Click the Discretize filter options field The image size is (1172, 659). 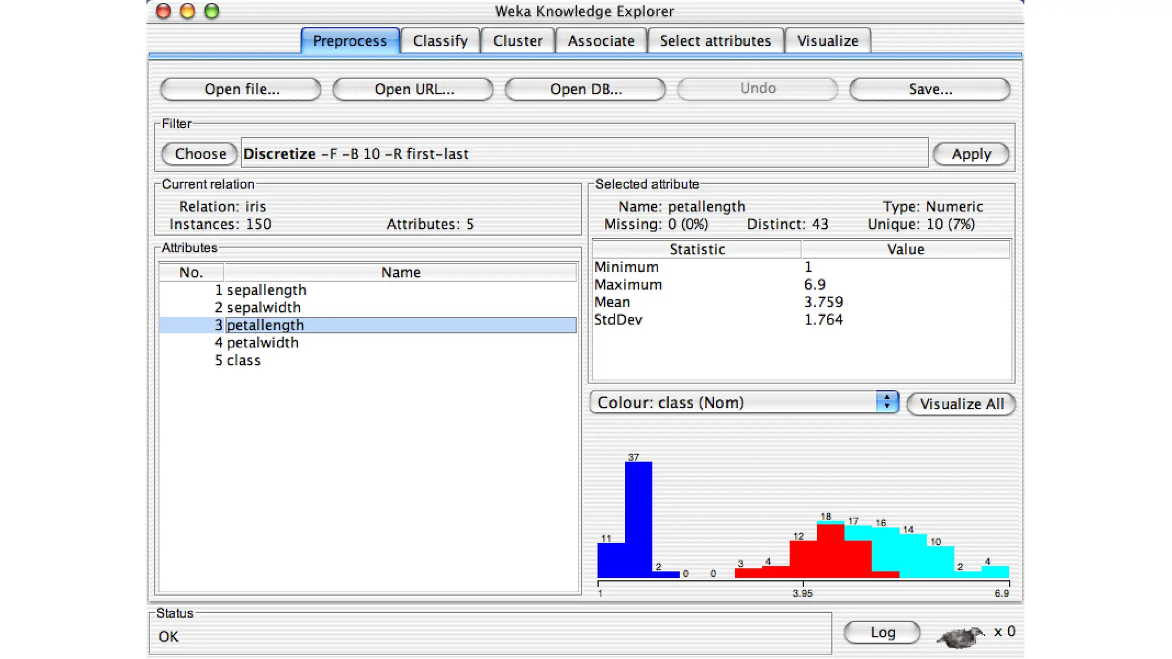(x=584, y=154)
